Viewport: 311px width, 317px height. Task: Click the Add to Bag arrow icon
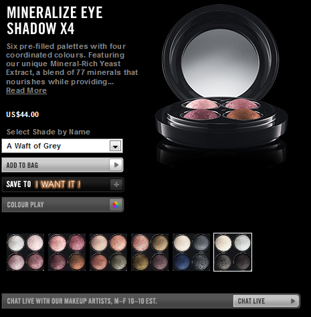click(116, 165)
